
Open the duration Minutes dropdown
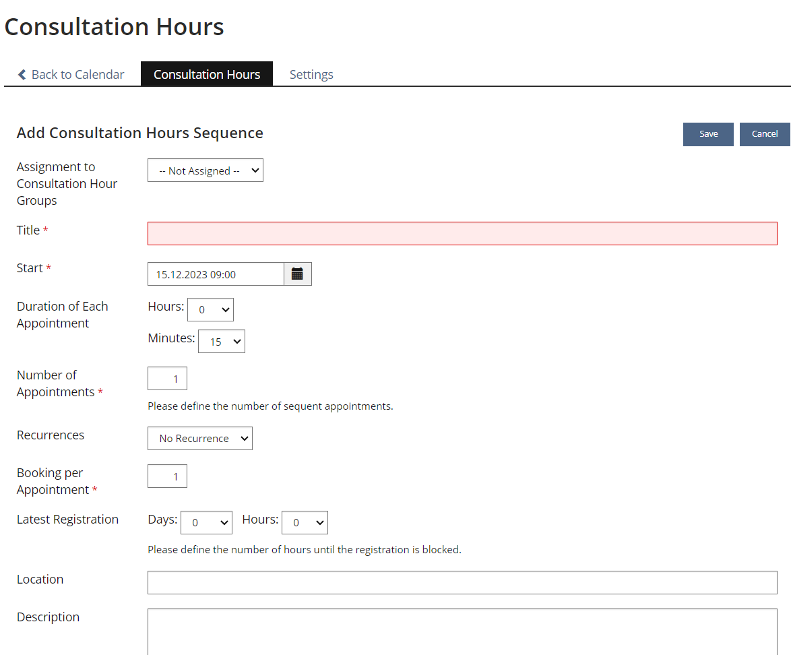(221, 342)
